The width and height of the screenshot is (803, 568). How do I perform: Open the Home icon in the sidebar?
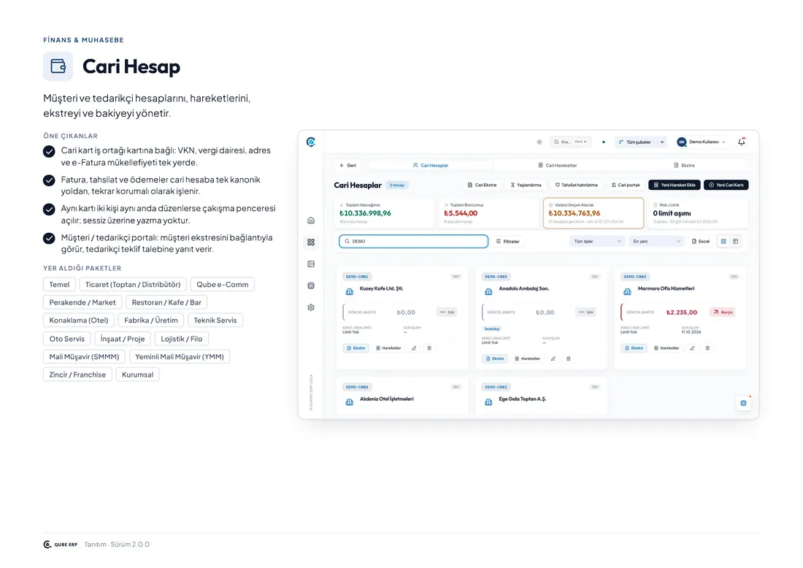coord(311,220)
